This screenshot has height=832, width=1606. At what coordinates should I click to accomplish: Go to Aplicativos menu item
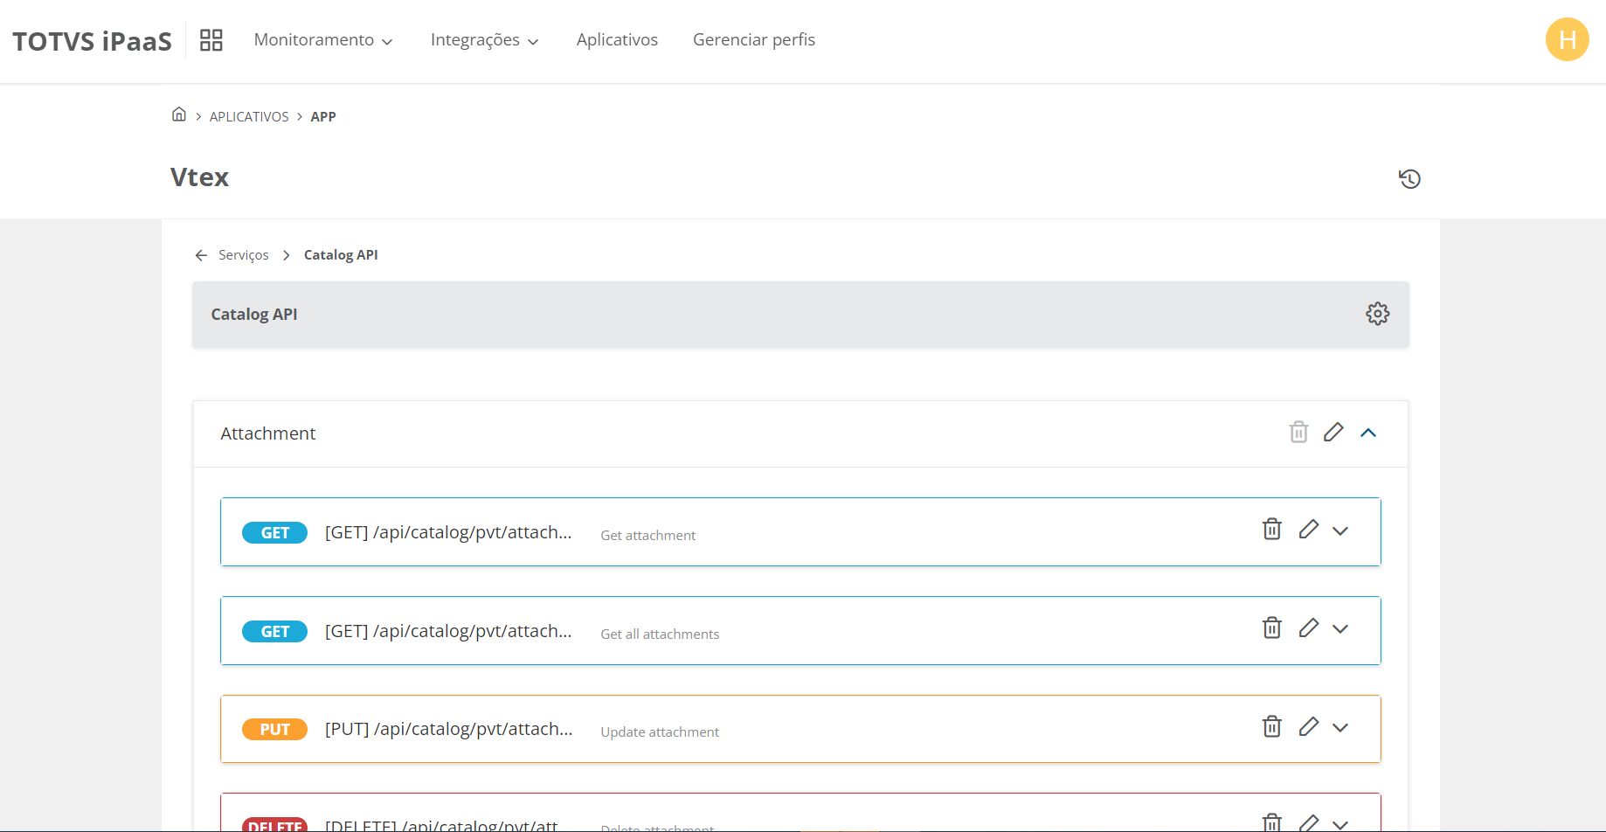(x=617, y=40)
